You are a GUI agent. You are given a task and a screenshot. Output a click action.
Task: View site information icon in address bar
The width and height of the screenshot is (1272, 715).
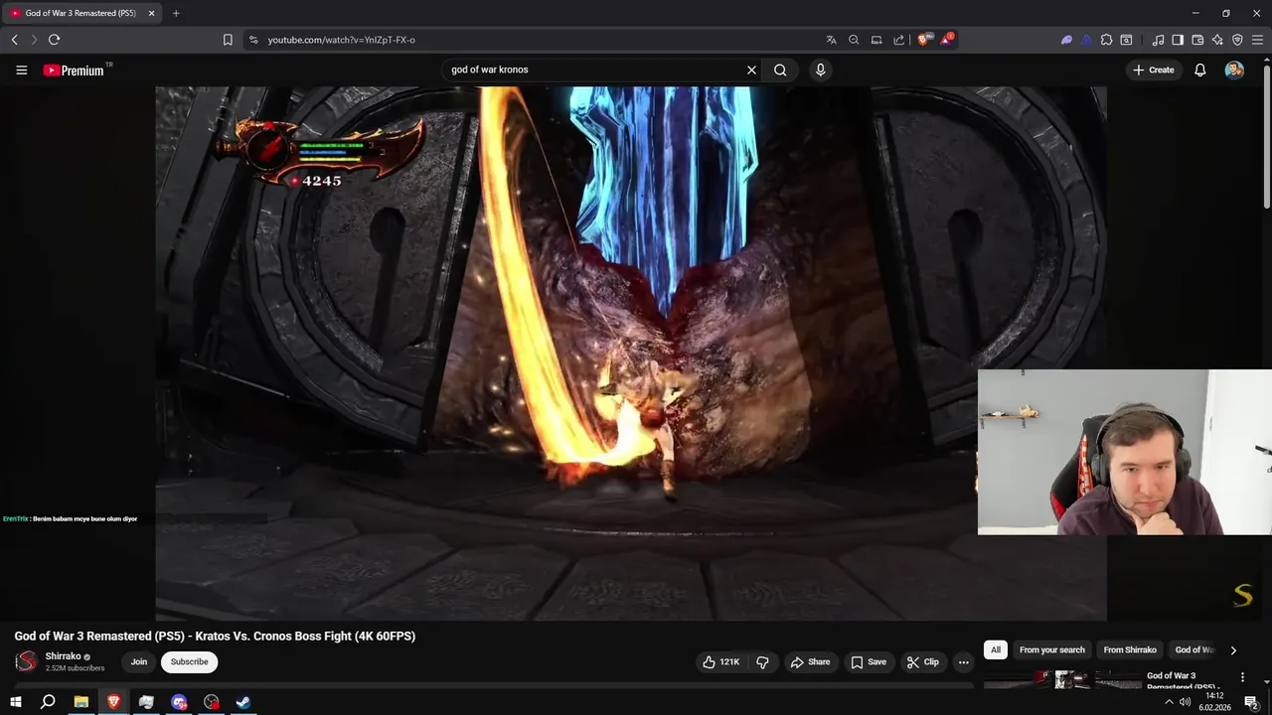pyautogui.click(x=253, y=40)
